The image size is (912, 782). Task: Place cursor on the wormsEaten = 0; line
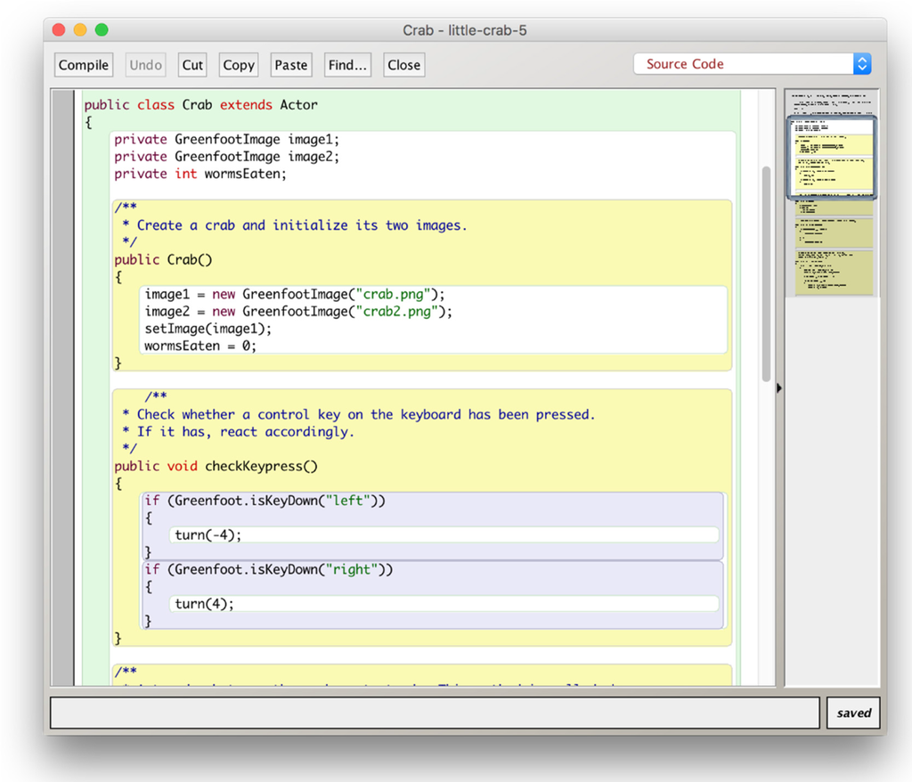pyautogui.click(x=200, y=346)
